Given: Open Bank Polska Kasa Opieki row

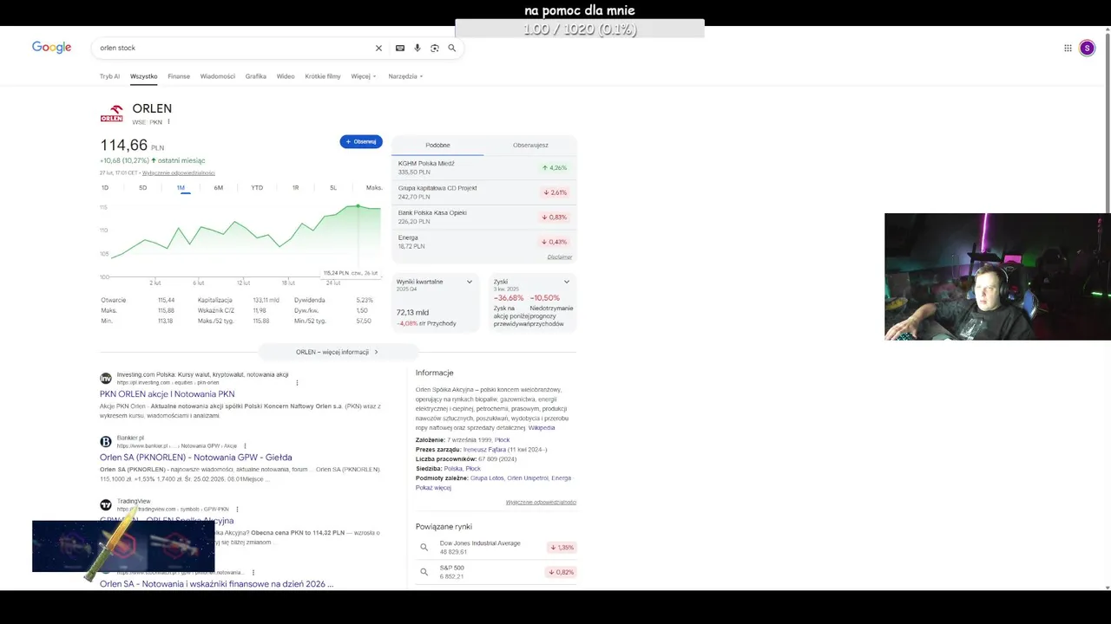Looking at the screenshot, I should [x=483, y=217].
